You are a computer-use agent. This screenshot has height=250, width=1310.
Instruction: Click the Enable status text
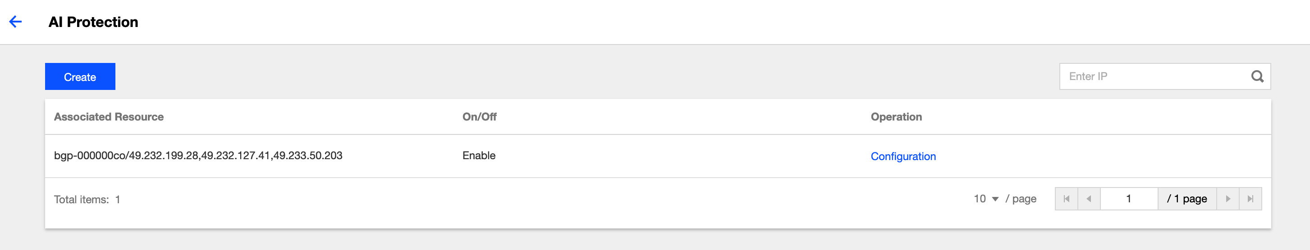click(479, 156)
